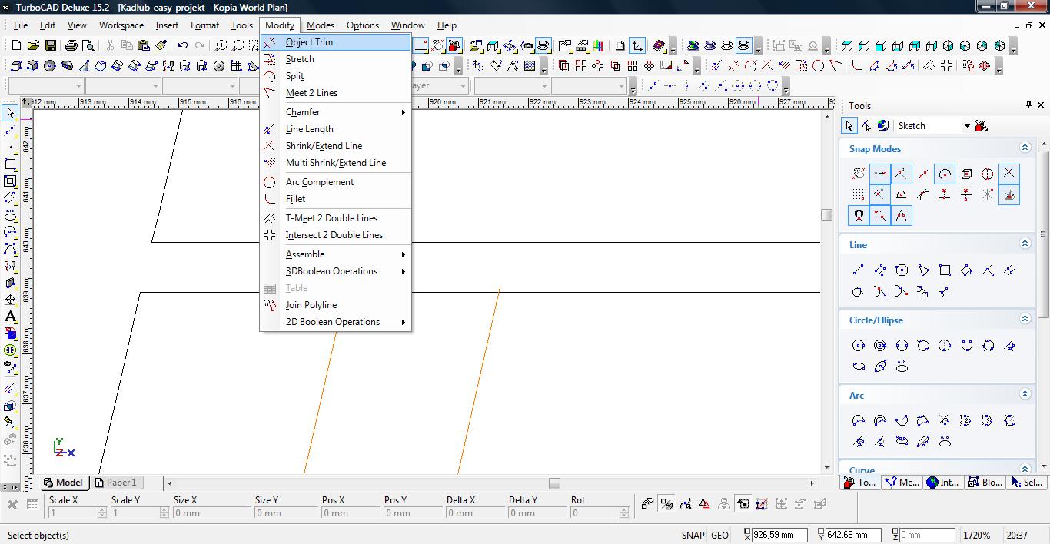Click the Print icon in the toolbar
This screenshot has height=544, width=1050.
(x=71, y=46)
